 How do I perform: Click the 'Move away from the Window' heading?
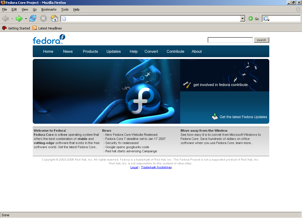coord(204,131)
